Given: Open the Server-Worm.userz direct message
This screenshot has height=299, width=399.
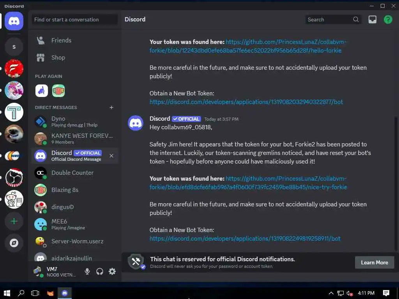Looking at the screenshot, I should 74,241.
